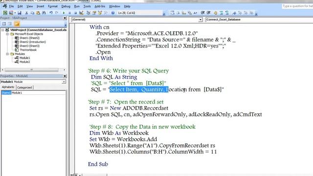Collapse the VBAProject tree root node
The image size is (313, 176).
[2, 30]
